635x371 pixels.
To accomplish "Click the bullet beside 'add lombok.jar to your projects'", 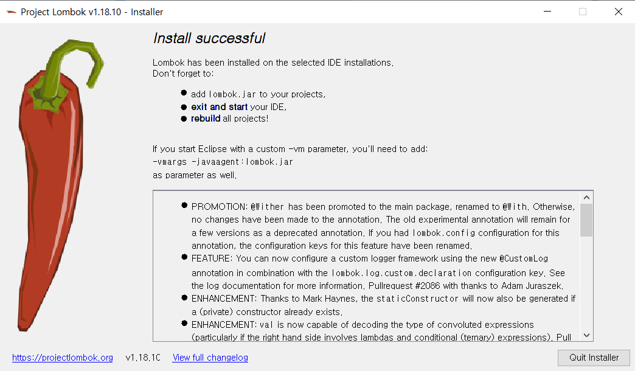I will point(183,92).
